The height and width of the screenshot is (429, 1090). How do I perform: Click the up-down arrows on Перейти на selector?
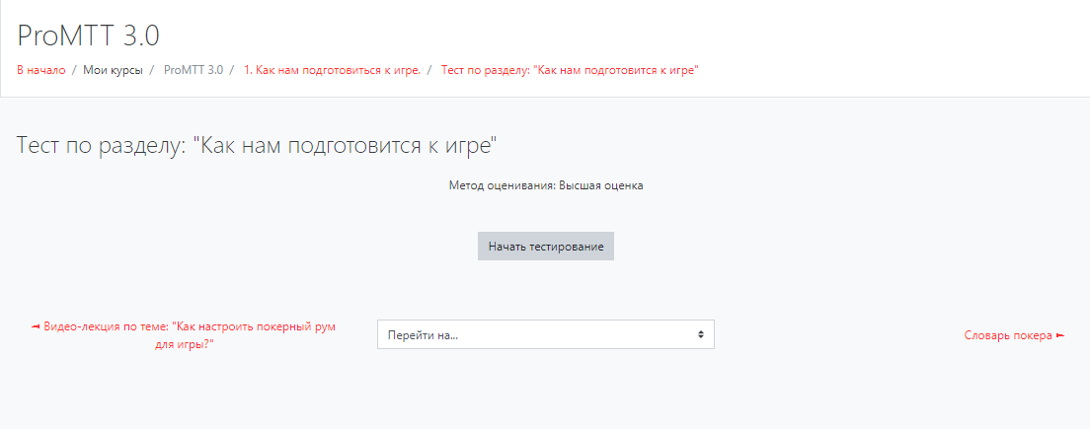click(x=700, y=334)
